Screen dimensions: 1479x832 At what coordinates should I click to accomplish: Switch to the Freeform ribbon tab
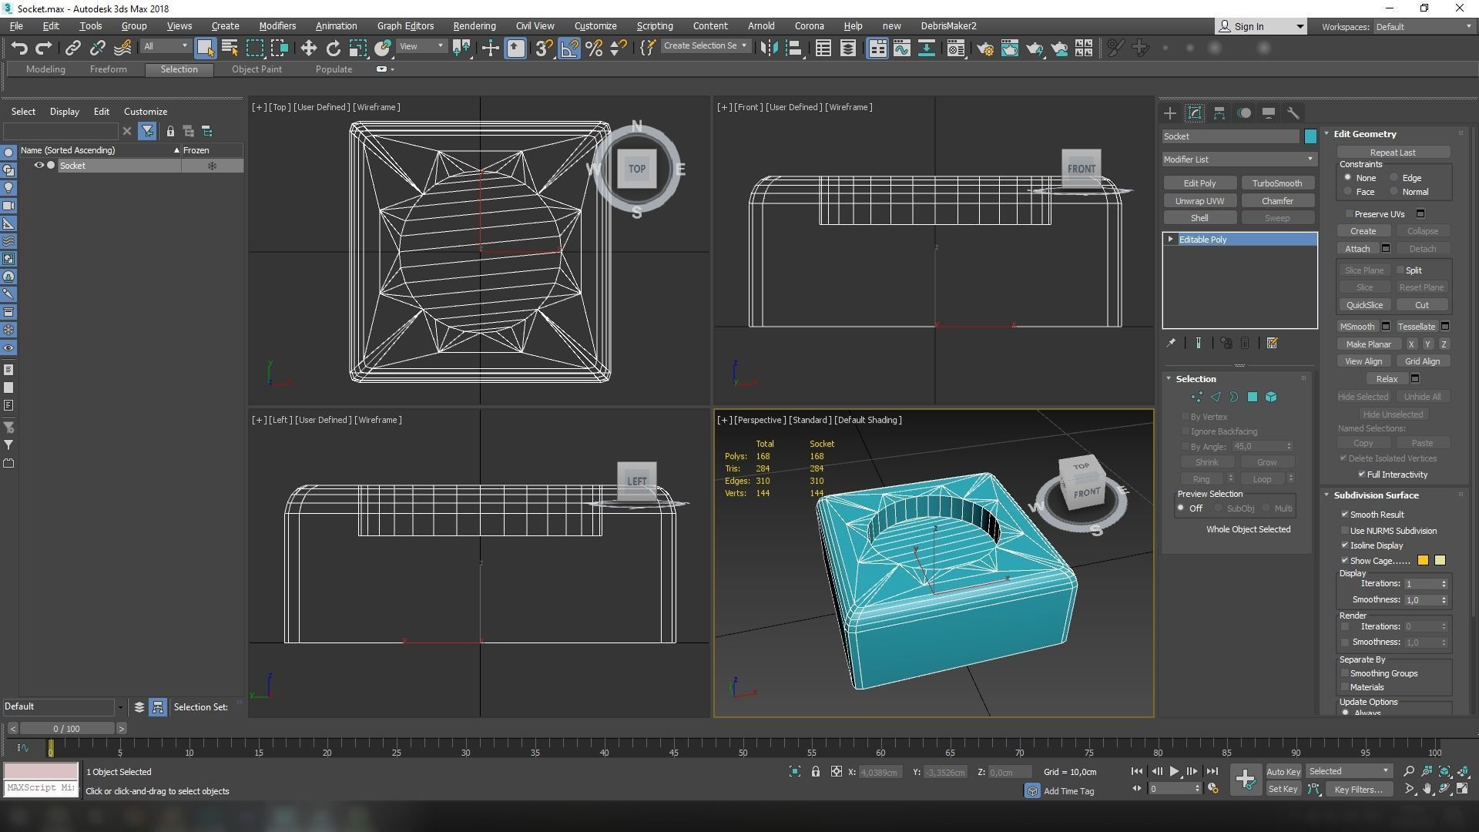pyautogui.click(x=108, y=69)
